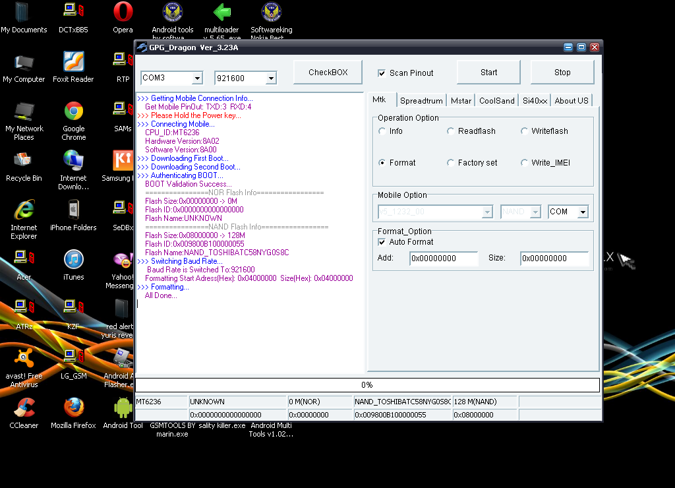The image size is (675, 488).
Task: Open the Opera browser desktop icon
Action: pyautogui.click(x=123, y=13)
